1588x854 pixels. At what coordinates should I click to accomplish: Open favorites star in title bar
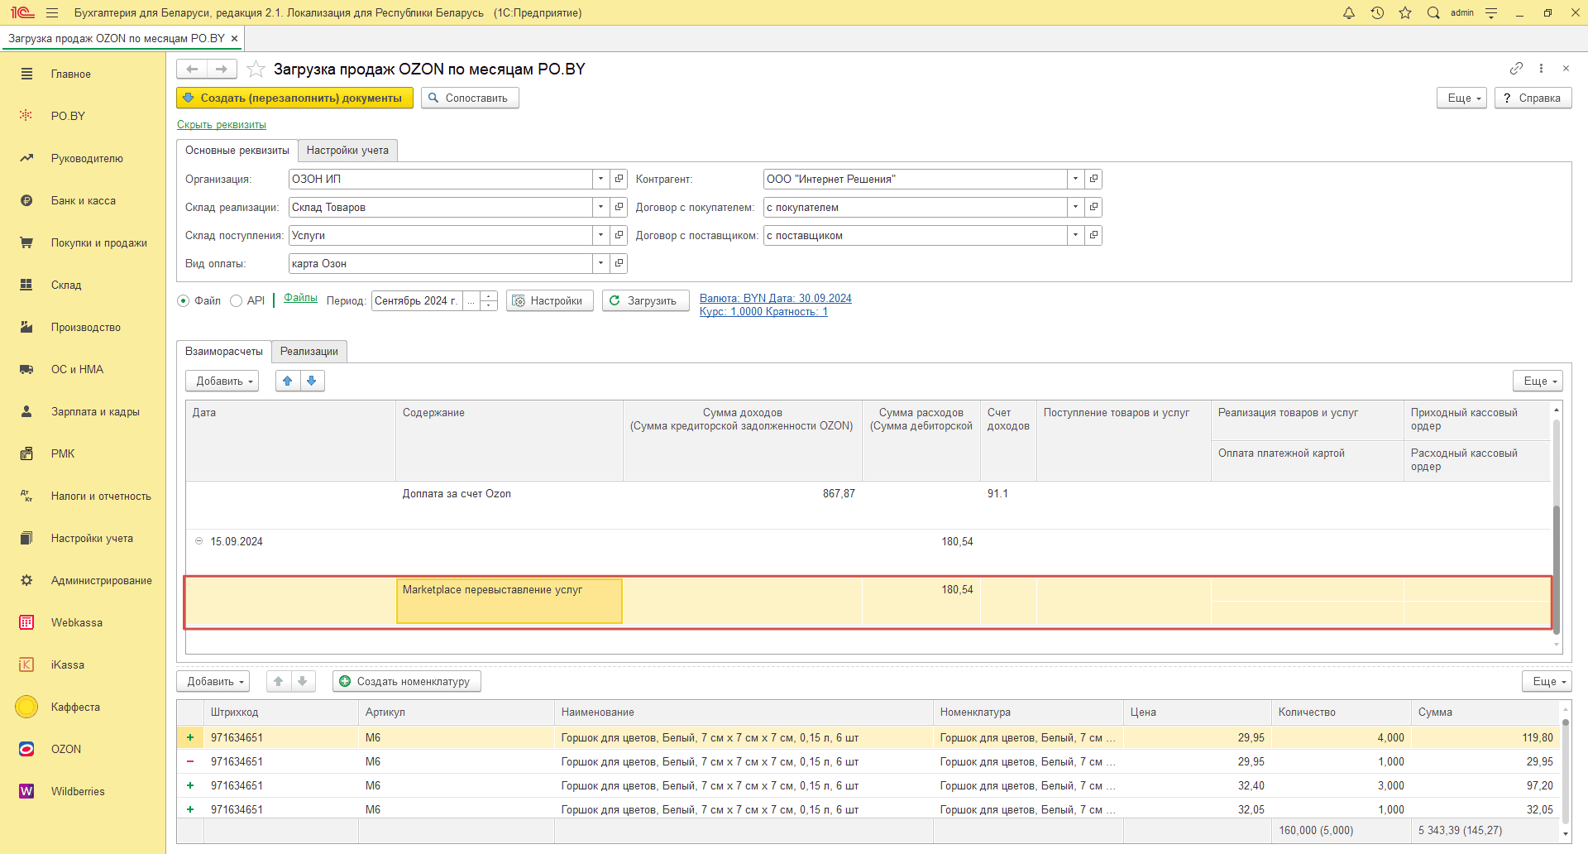tap(1405, 12)
